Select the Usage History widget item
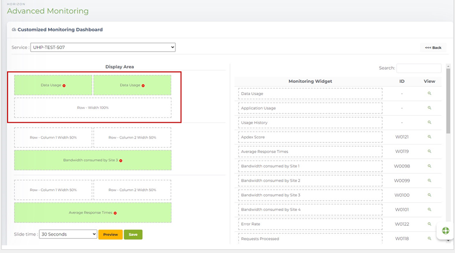The width and height of the screenshot is (455, 253). [310, 123]
